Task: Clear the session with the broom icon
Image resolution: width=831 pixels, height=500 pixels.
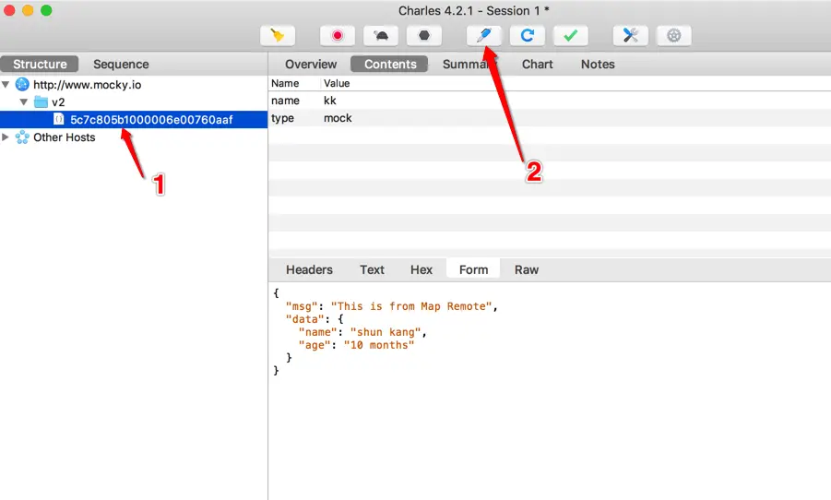Action: [x=278, y=36]
